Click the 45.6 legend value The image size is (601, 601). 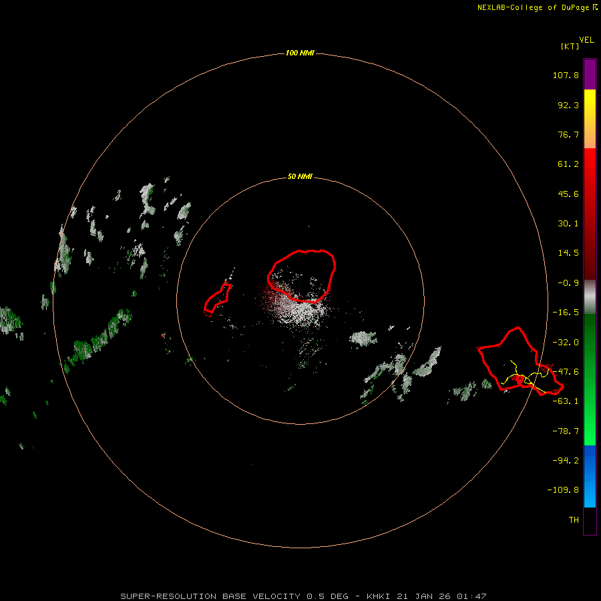click(568, 194)
